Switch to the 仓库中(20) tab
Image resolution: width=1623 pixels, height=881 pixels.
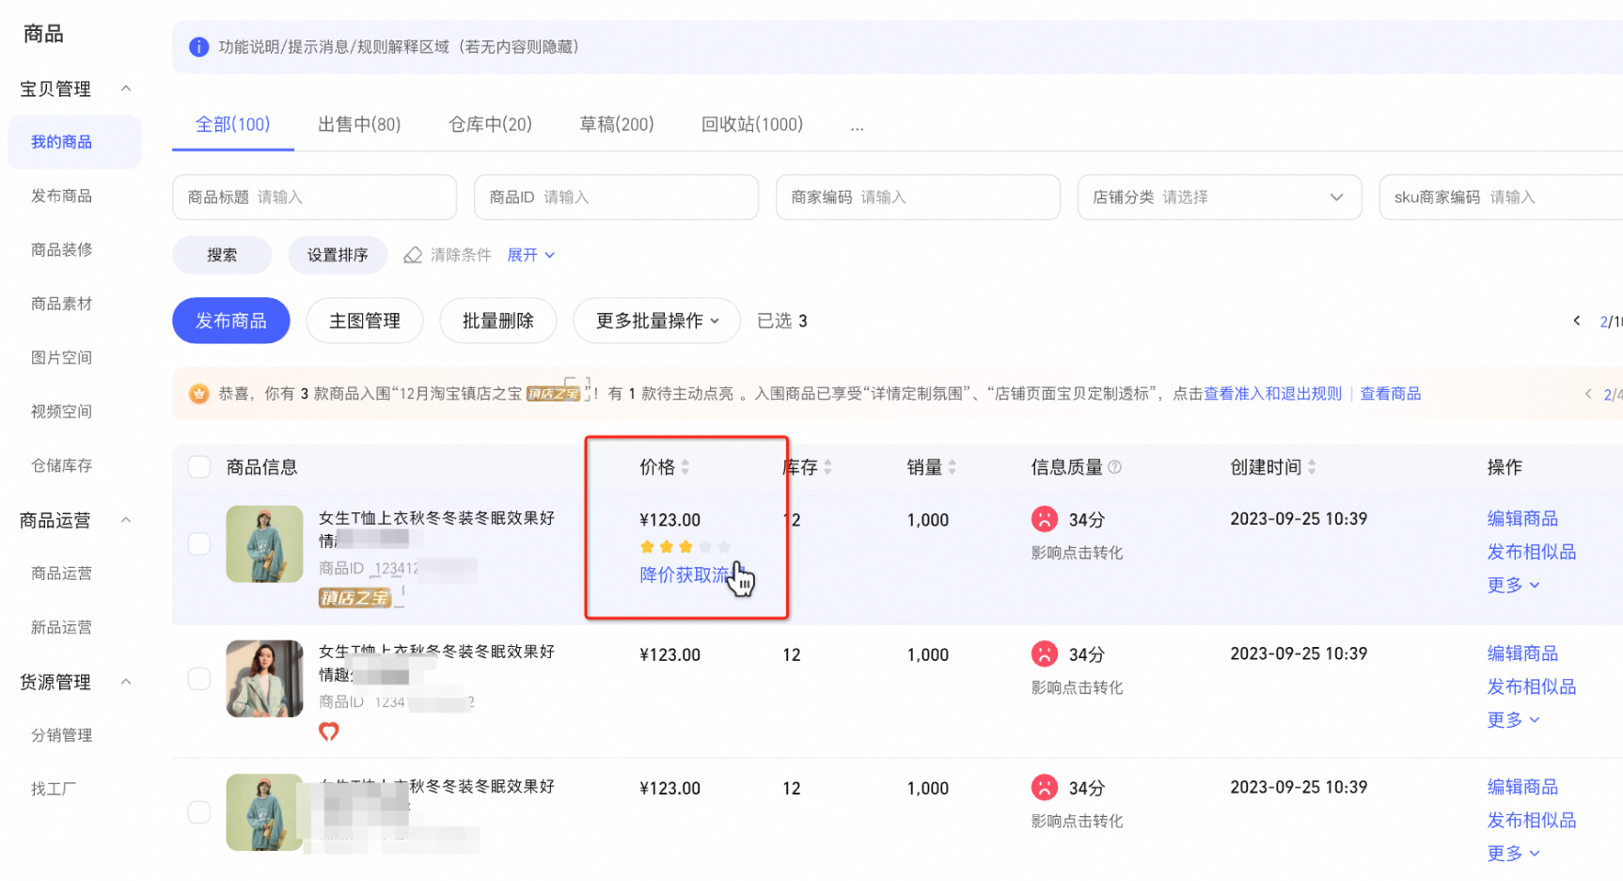(x=490, y=124)
